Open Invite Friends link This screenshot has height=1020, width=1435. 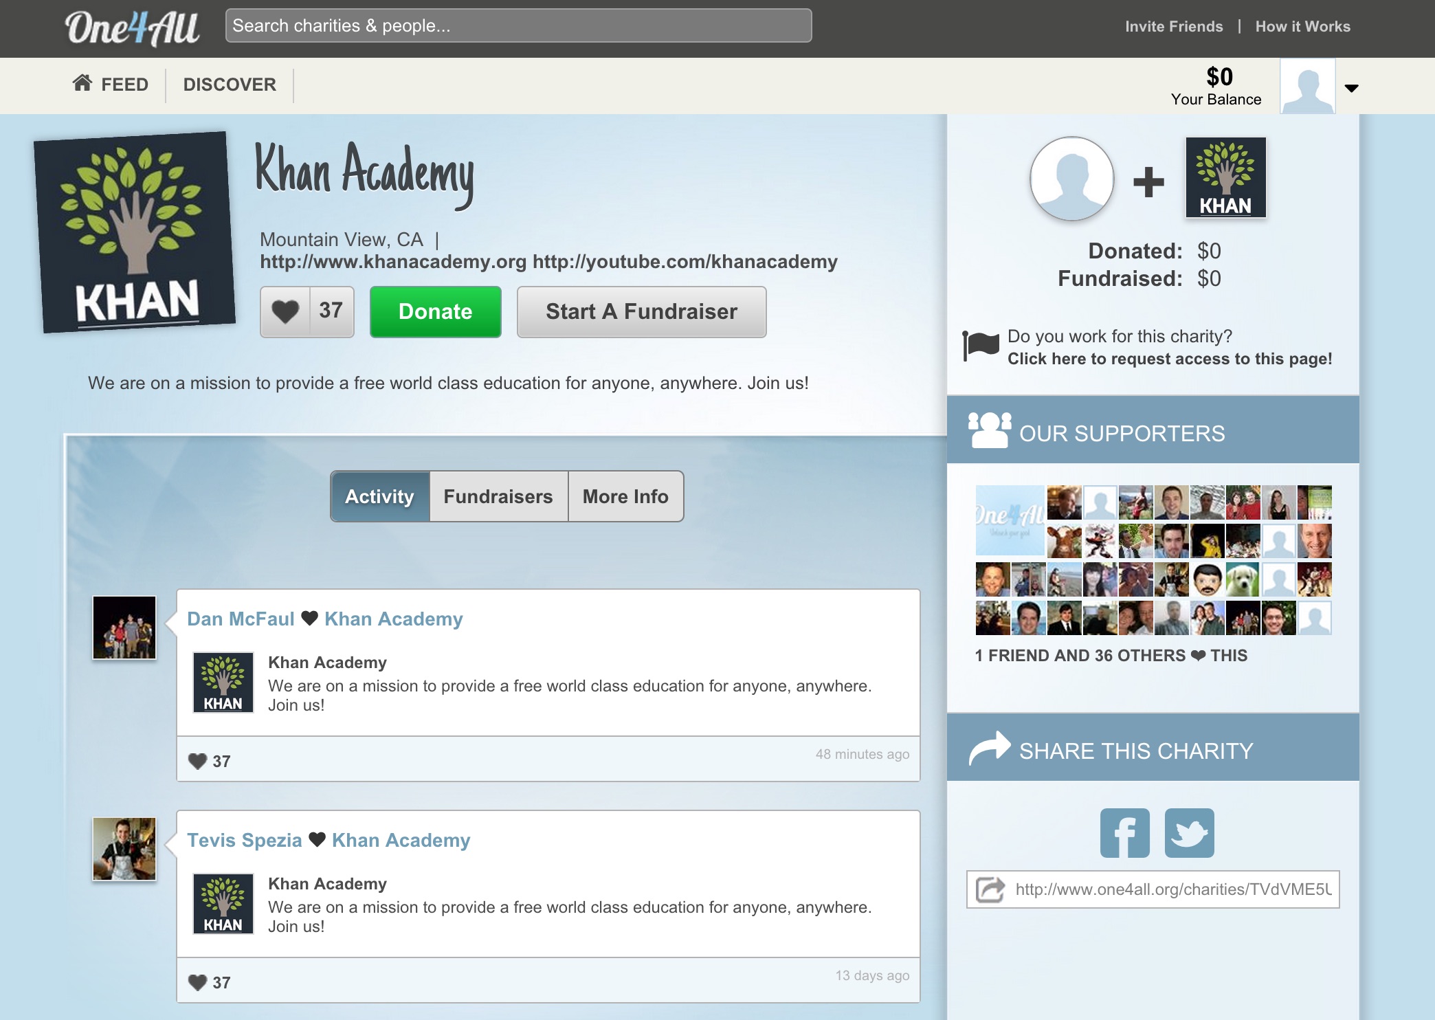click(1174, 26)
